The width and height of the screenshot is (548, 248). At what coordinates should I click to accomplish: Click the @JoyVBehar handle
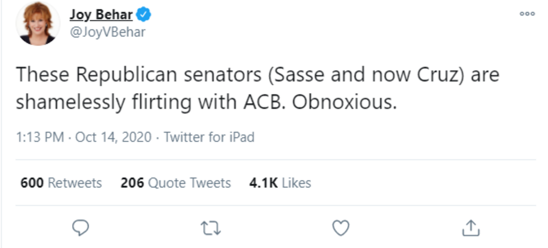click(x=107, y=32)
